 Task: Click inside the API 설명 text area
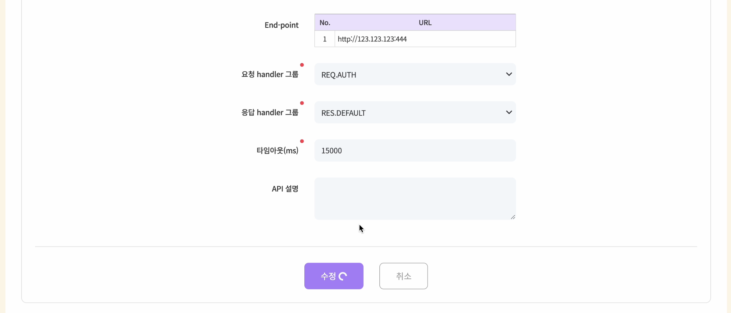pos(414,199)
